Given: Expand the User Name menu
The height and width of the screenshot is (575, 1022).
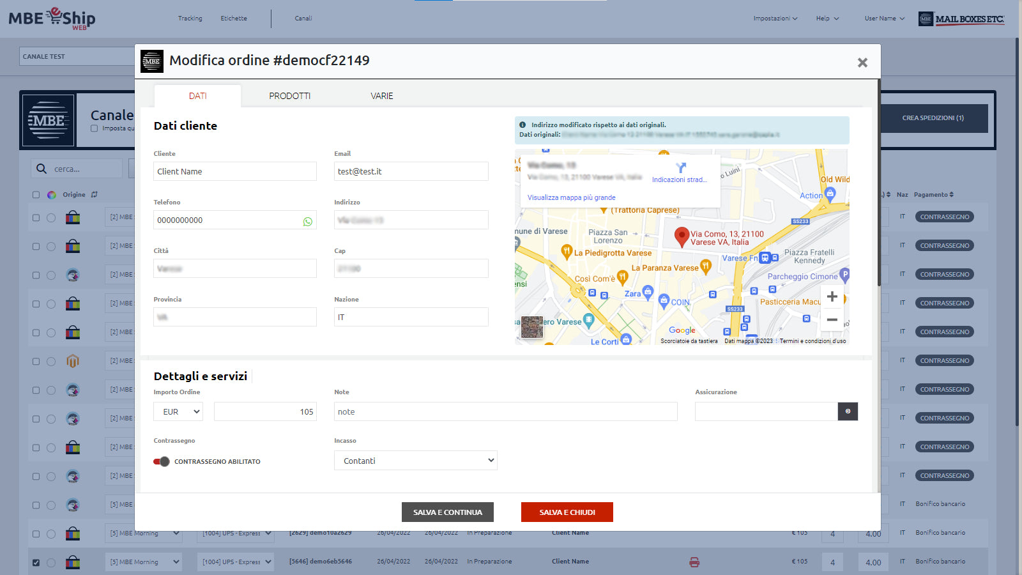Looking at the screenshot, I should (885, 19).
